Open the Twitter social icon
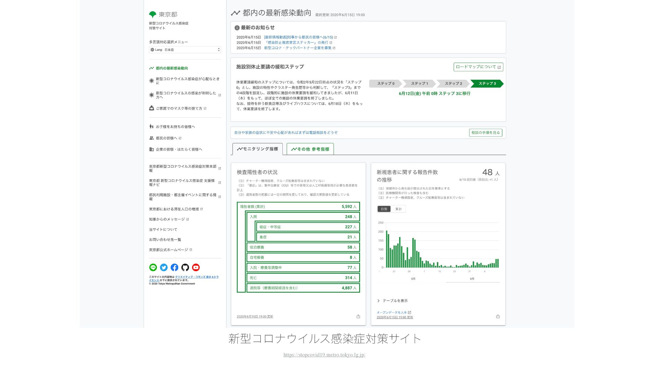This screenshot has width=651, height=366. [x=164, y=267]
